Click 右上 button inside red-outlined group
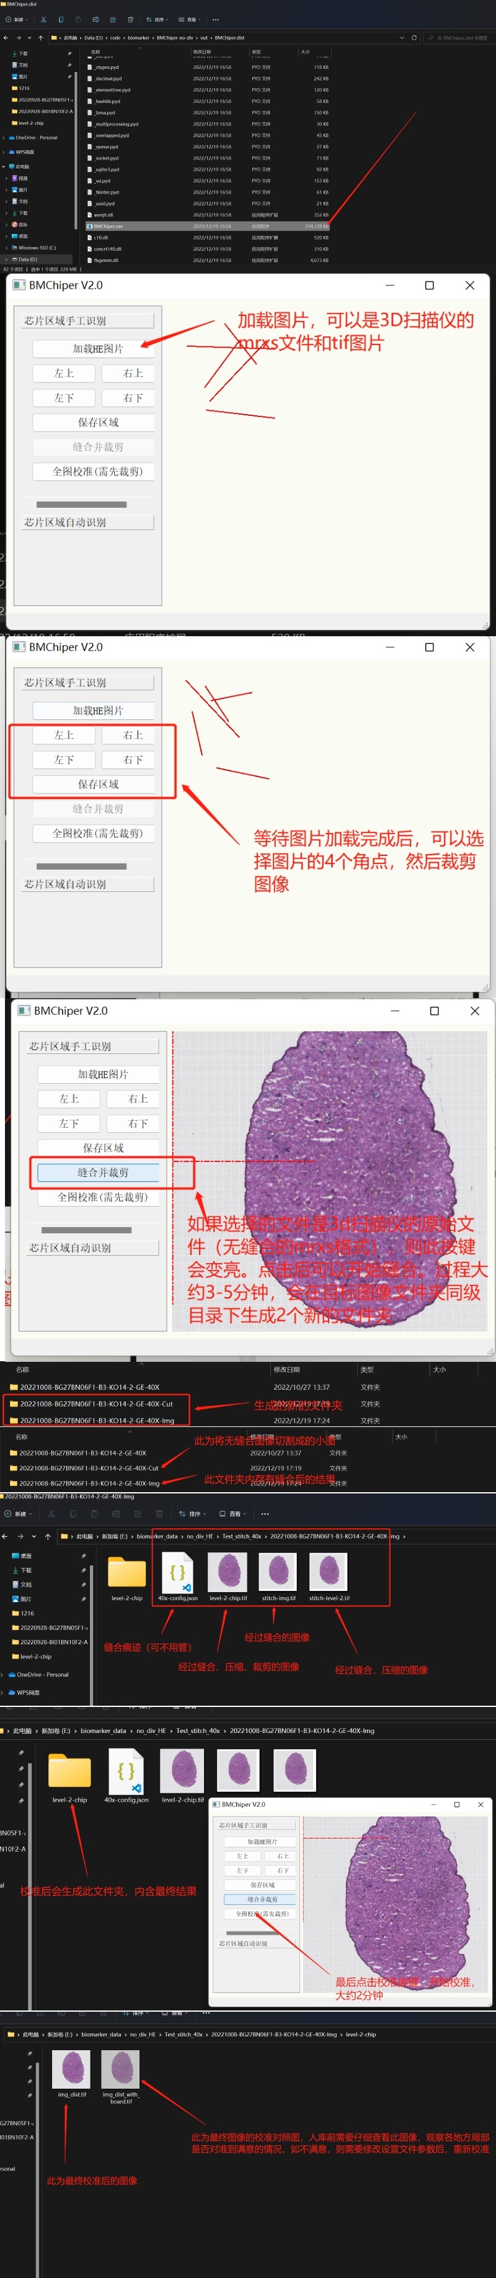This screenshot has height=2278, width=496. click(x=133, y=735)
